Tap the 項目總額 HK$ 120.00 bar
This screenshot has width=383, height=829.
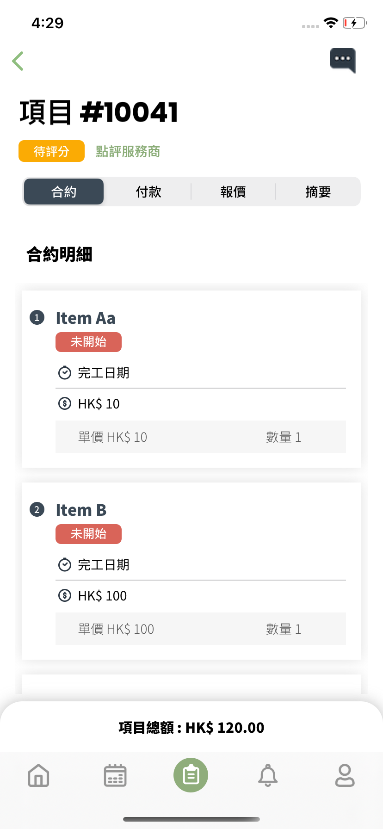pyautogui.click(x=191, y=727)
